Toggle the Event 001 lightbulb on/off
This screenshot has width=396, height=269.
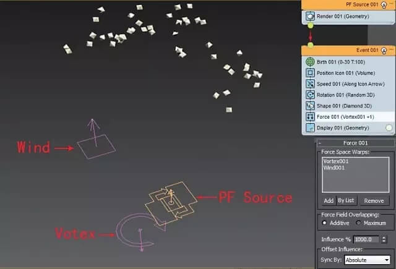point(384,49)
